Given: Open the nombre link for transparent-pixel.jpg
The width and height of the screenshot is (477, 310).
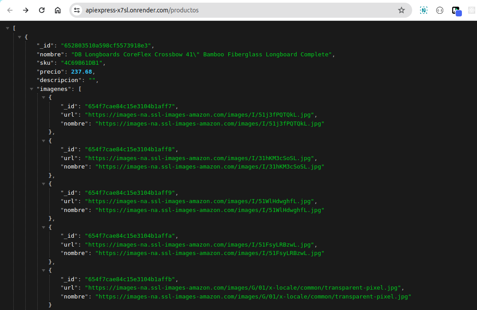Looking at the screenshot, I should click(253, 297).
